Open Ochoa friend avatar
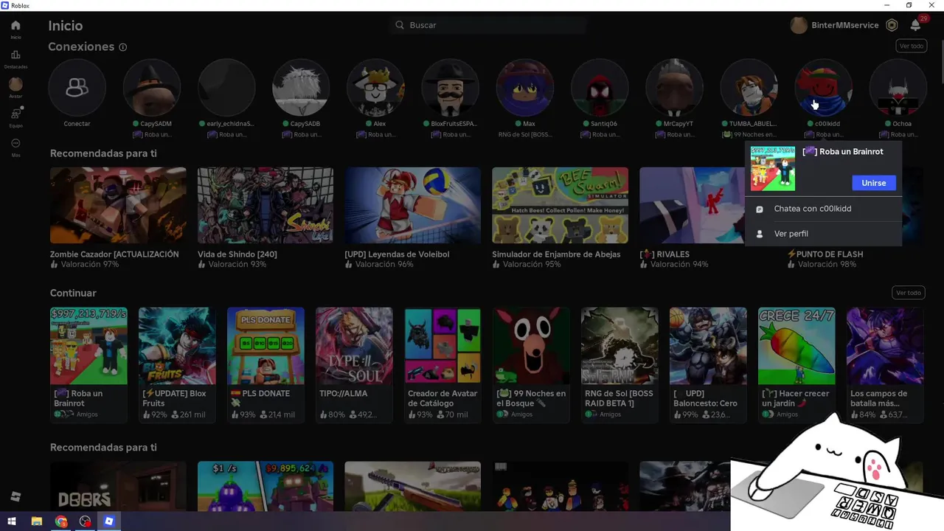 (898, 88)
